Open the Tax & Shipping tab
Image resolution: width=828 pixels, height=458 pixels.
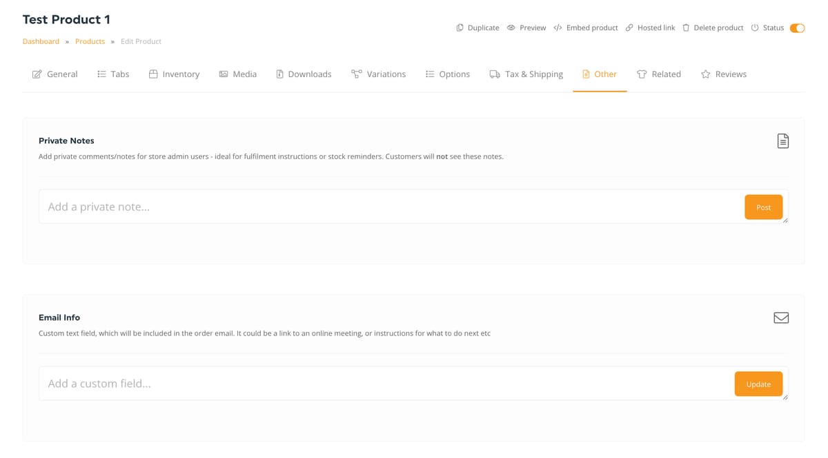526,74
